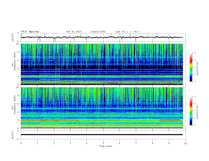This screenshot has width=209, height=161.
Task: Click time axis tick label '9'
Action: click(x=169, y=143)
